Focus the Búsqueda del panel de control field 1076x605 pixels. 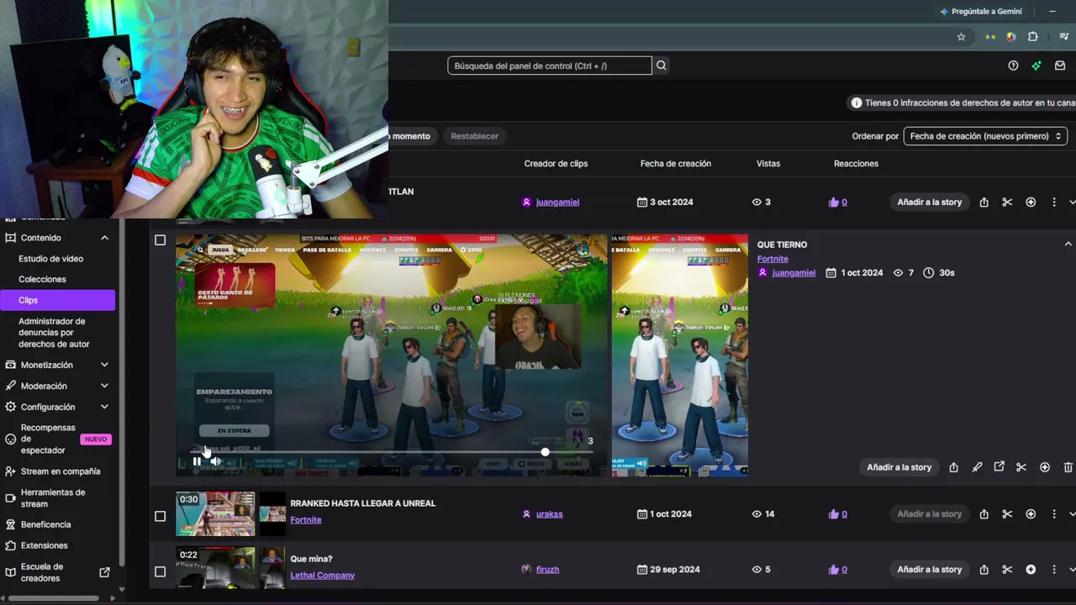(550, 66)
